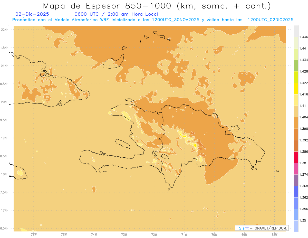Click the 74W longitude label
Image resolution: width=308 pixels, height=238 pixels.
click(94, 234)
